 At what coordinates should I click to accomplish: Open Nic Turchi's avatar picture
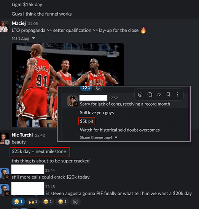point(5,138)
